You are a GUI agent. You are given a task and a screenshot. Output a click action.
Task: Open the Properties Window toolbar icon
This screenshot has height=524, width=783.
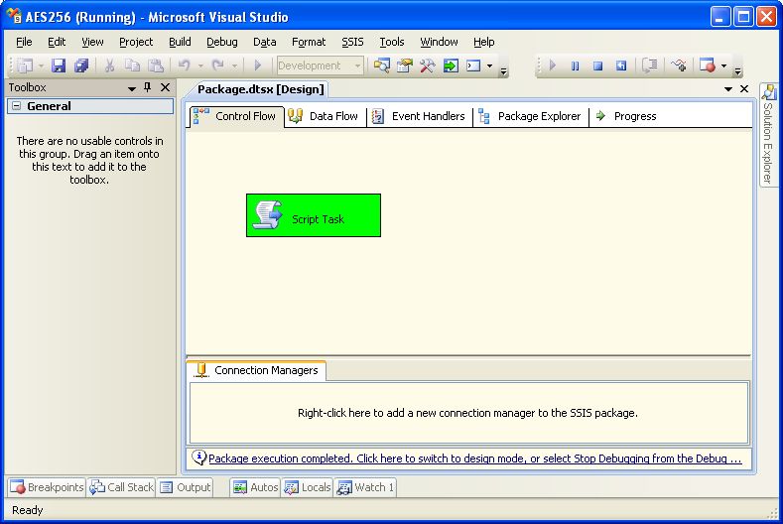coord(405,65)
